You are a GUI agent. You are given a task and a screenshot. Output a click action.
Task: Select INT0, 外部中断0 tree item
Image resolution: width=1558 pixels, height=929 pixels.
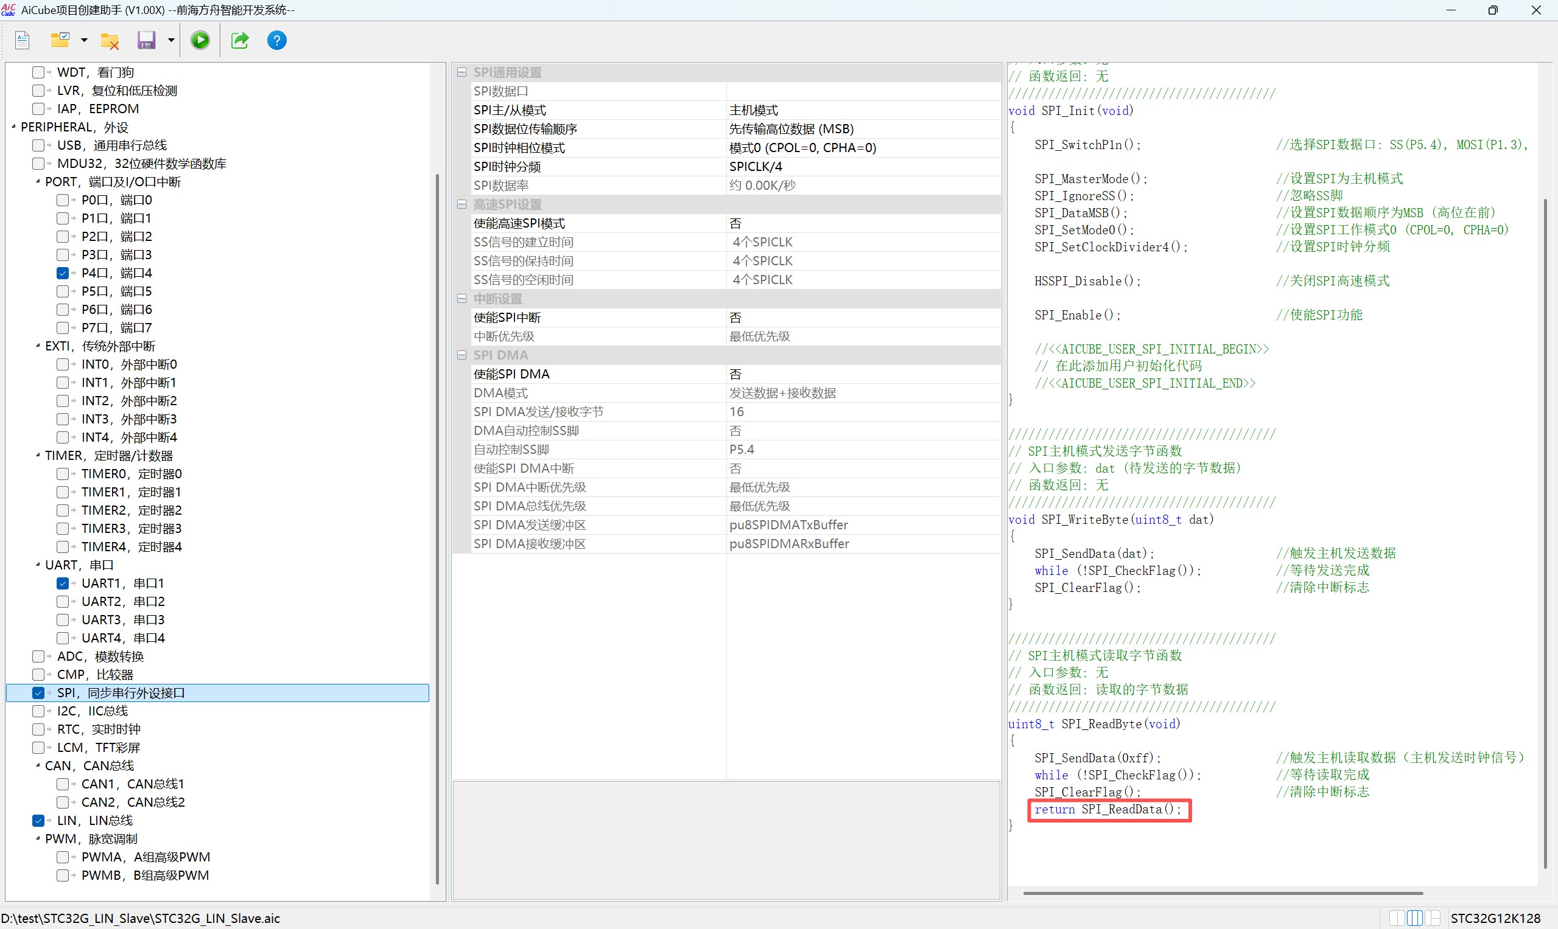(129, 364)
